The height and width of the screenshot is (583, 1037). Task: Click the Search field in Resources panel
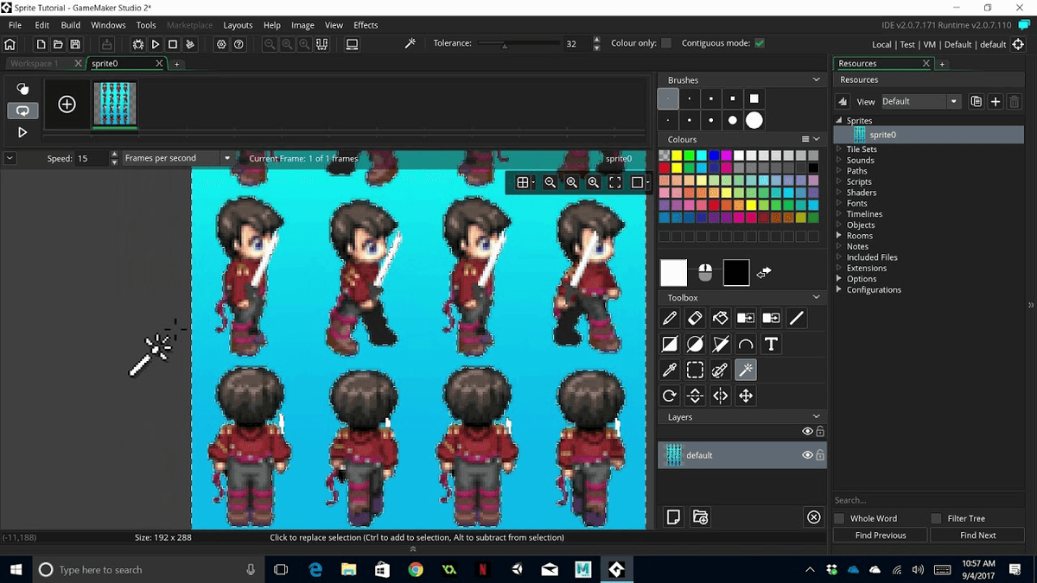click(928, 500)
